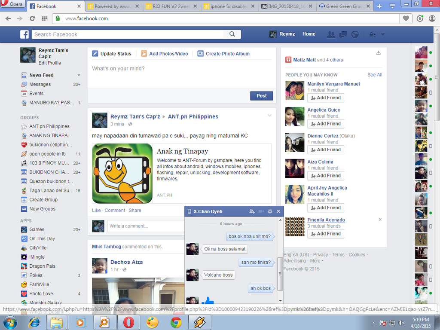Dismiss the Finenila Acenado suggestion
Image resolution: width=440 pixels, height=330 pixels.
380,220
